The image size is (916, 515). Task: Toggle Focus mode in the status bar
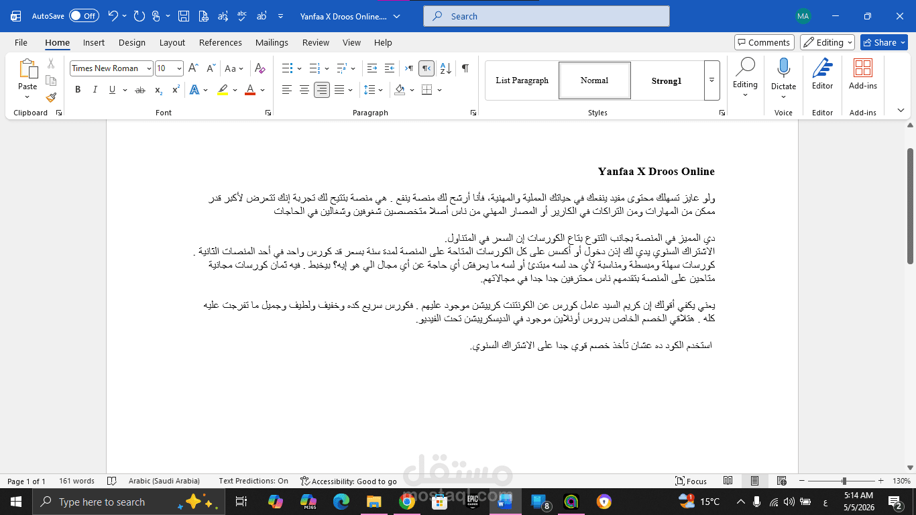(691, 481)
